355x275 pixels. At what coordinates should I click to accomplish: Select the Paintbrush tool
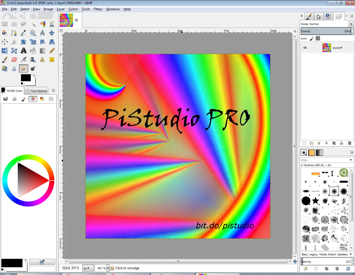[x=5, y=60]
